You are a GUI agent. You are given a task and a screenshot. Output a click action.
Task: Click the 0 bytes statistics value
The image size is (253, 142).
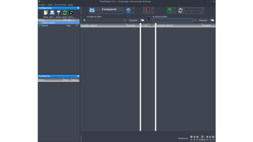[x=202, y=140]
